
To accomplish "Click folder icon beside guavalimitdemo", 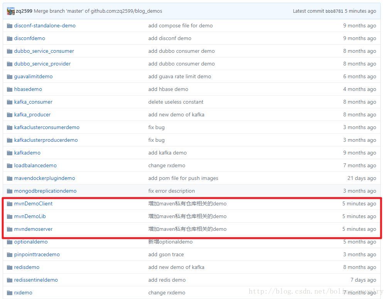I will (10, 77).
